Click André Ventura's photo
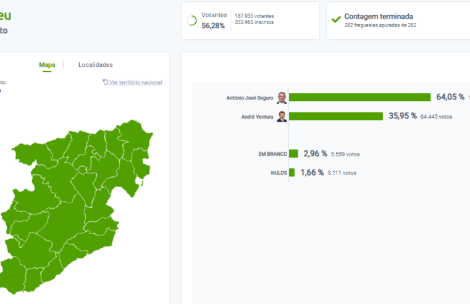 (282, 116)
